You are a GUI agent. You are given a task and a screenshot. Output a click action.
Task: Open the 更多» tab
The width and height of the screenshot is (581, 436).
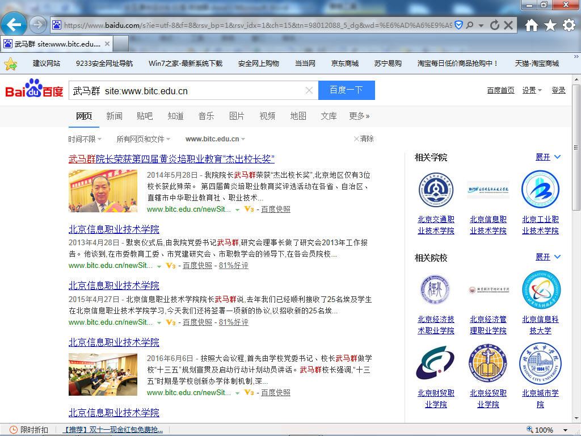point(359,116)
